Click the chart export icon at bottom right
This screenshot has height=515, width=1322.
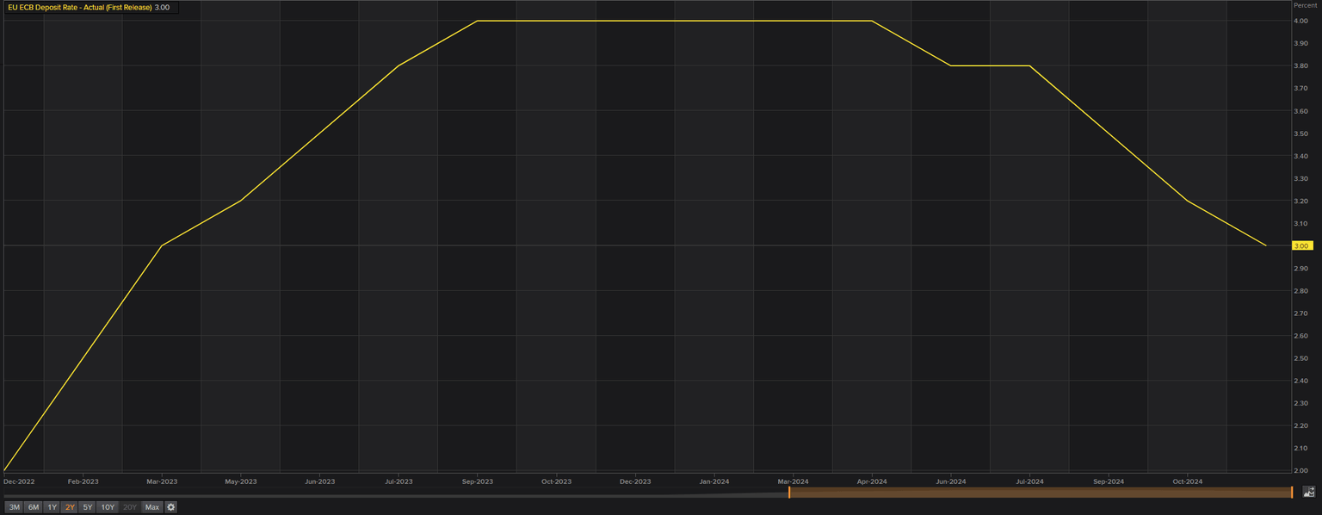1309,492
